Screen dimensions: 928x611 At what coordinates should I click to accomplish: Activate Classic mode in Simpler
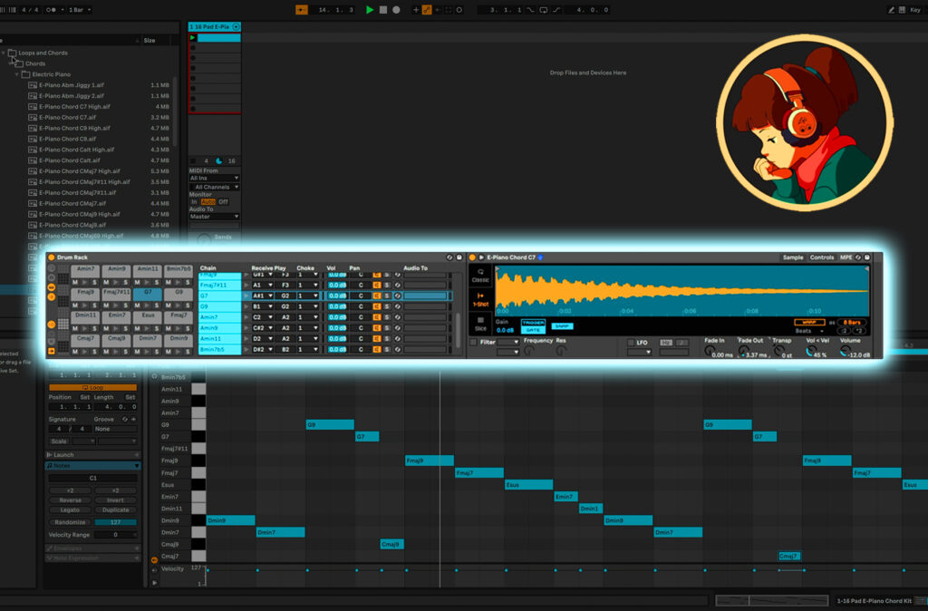point(481,277)
